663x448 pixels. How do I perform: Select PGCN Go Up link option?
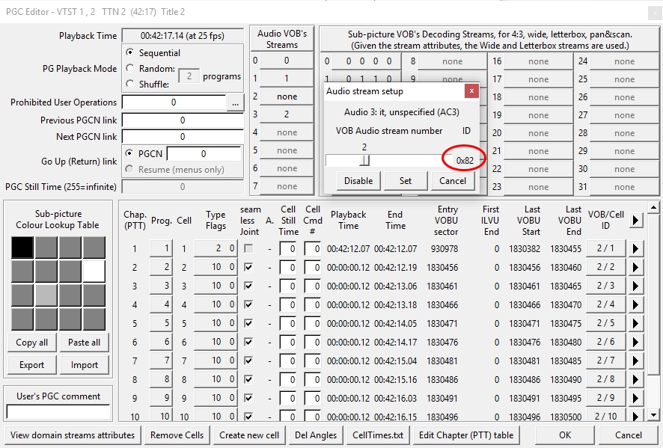[x=129, y=153]
